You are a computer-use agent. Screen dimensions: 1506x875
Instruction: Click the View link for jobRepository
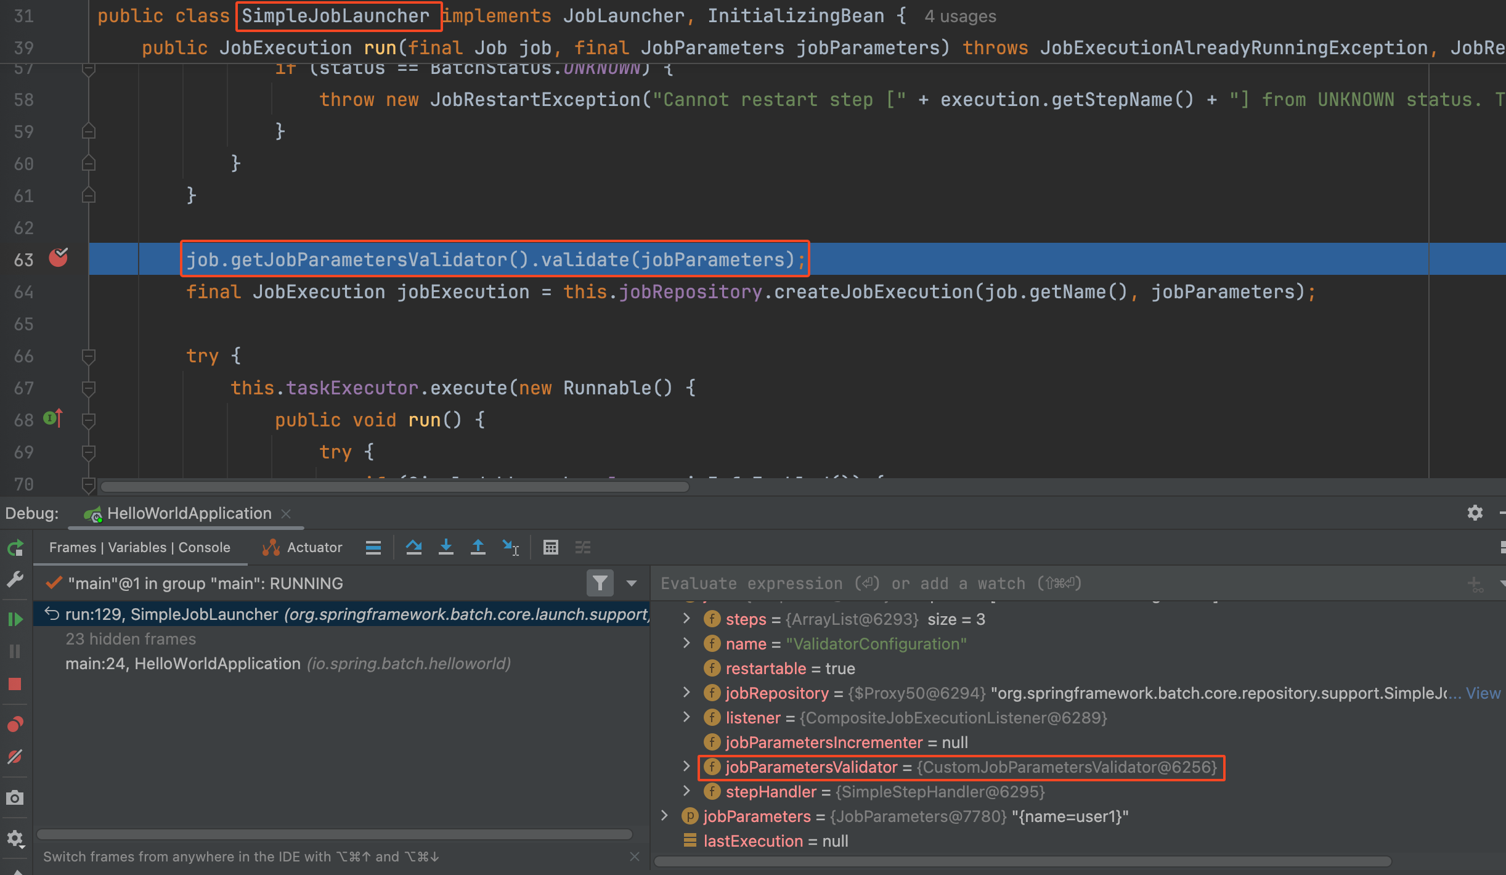pos(1483,693)
